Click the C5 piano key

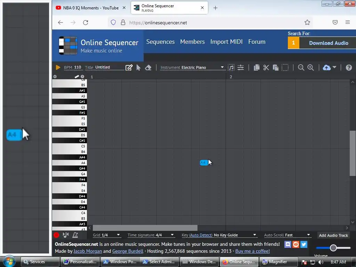pos(70,146)
